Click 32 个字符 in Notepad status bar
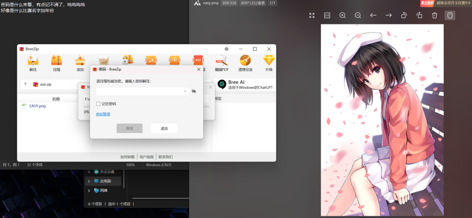Screen dimensions: 472x218 click(35, 165)
